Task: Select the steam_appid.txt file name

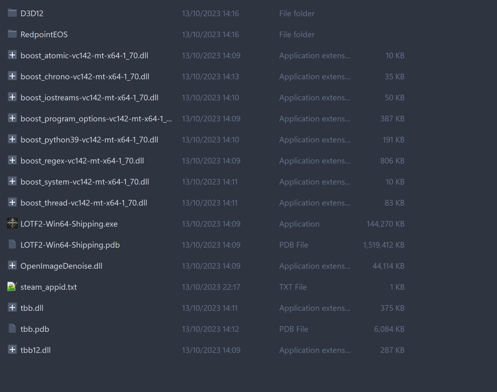Action: (49, 287)
